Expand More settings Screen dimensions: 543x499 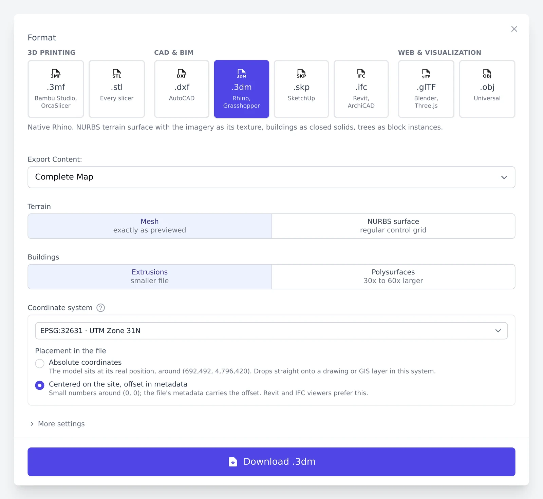pyautogui.click(x=57, y=424)
